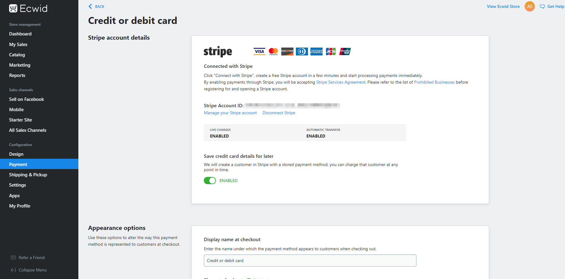The height and width of the screenshot is (279, 565).
Task: Open Manage your Stripe account link
Action: point(230,113)
